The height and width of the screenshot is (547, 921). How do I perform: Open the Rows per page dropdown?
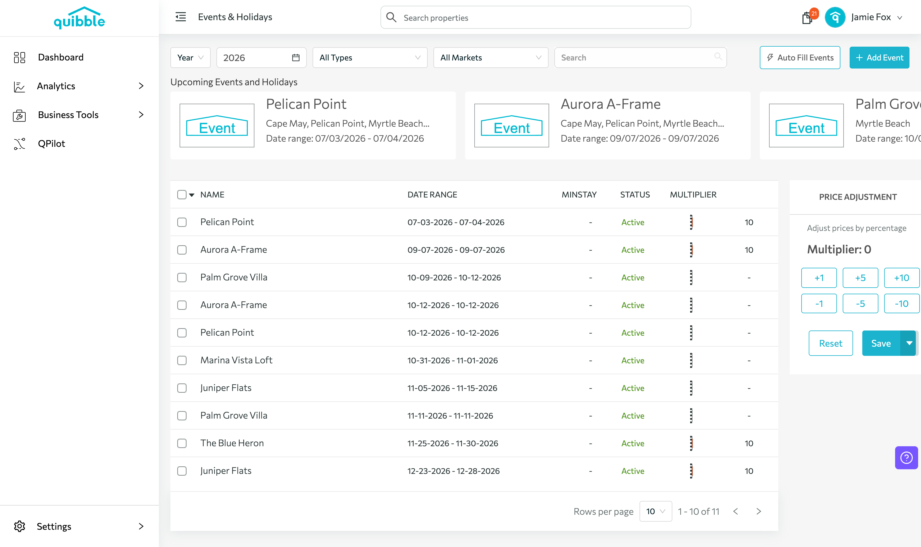(656, 511)
